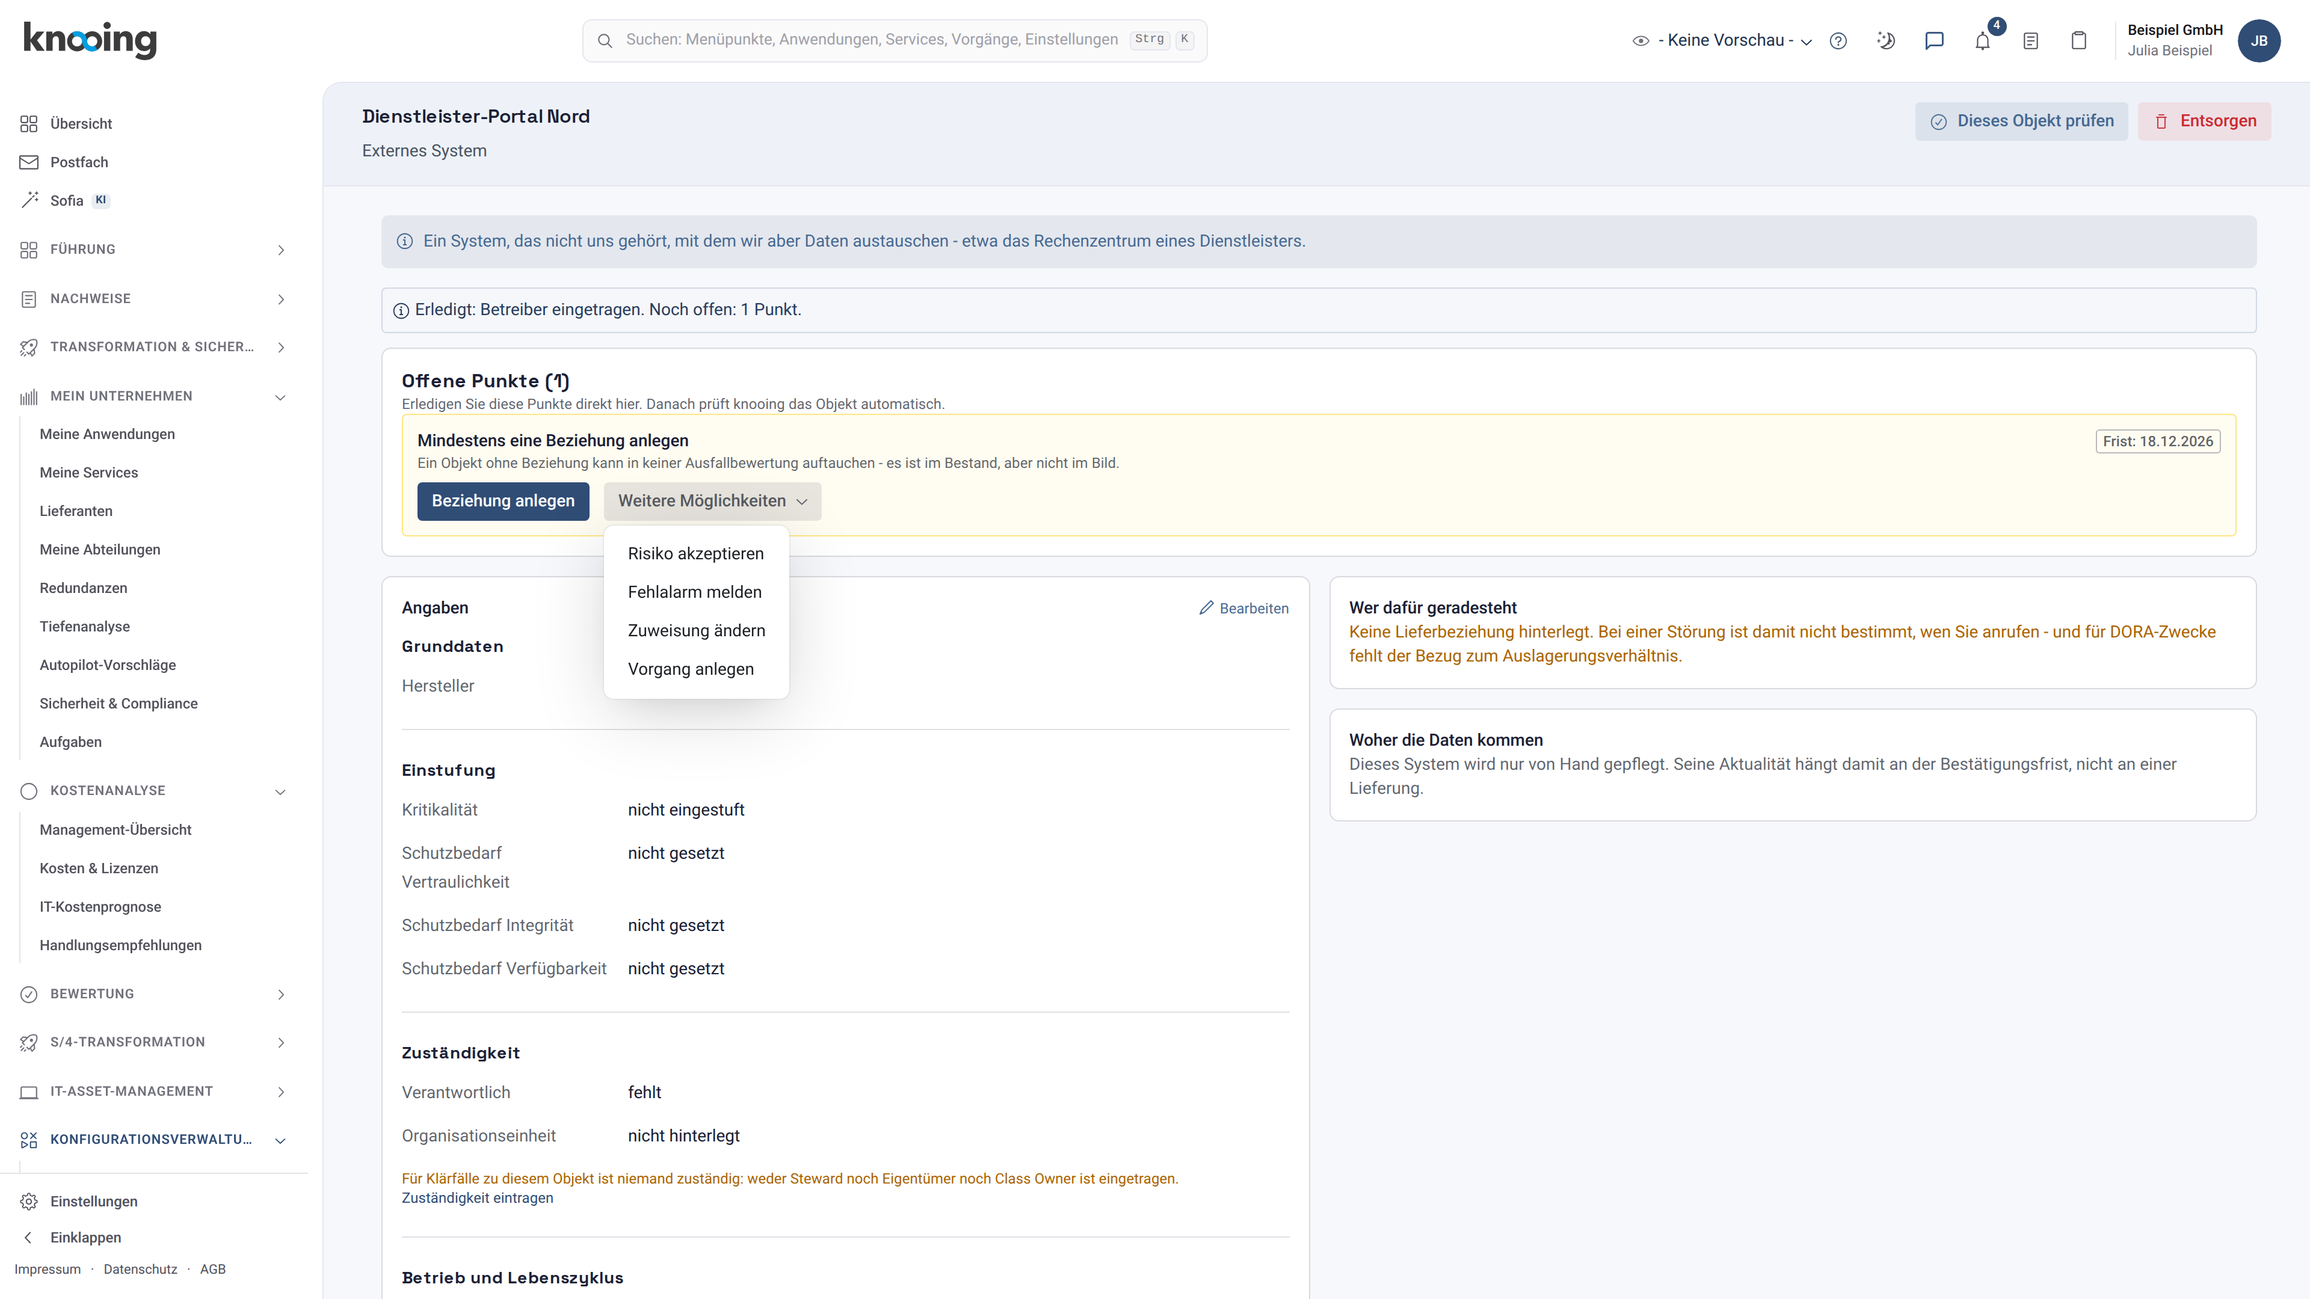Open Lieferanten in sidebar
Image resolution: width=2310 pixels, height=1299 pixels.
click(76, 511)
